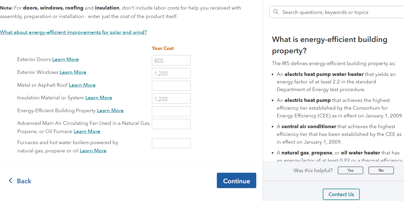Select the Exterior Windows cost field
404x201 pixels.
point(171,73)
